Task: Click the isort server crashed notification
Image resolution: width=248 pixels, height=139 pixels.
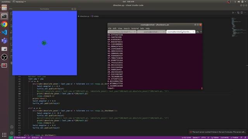Action: pos(218,132)
